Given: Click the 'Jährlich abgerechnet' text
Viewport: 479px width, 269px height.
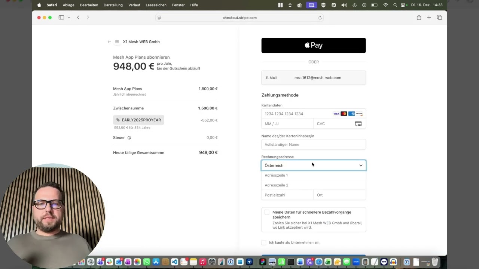Looking at the screenshot, I should 129,95.
